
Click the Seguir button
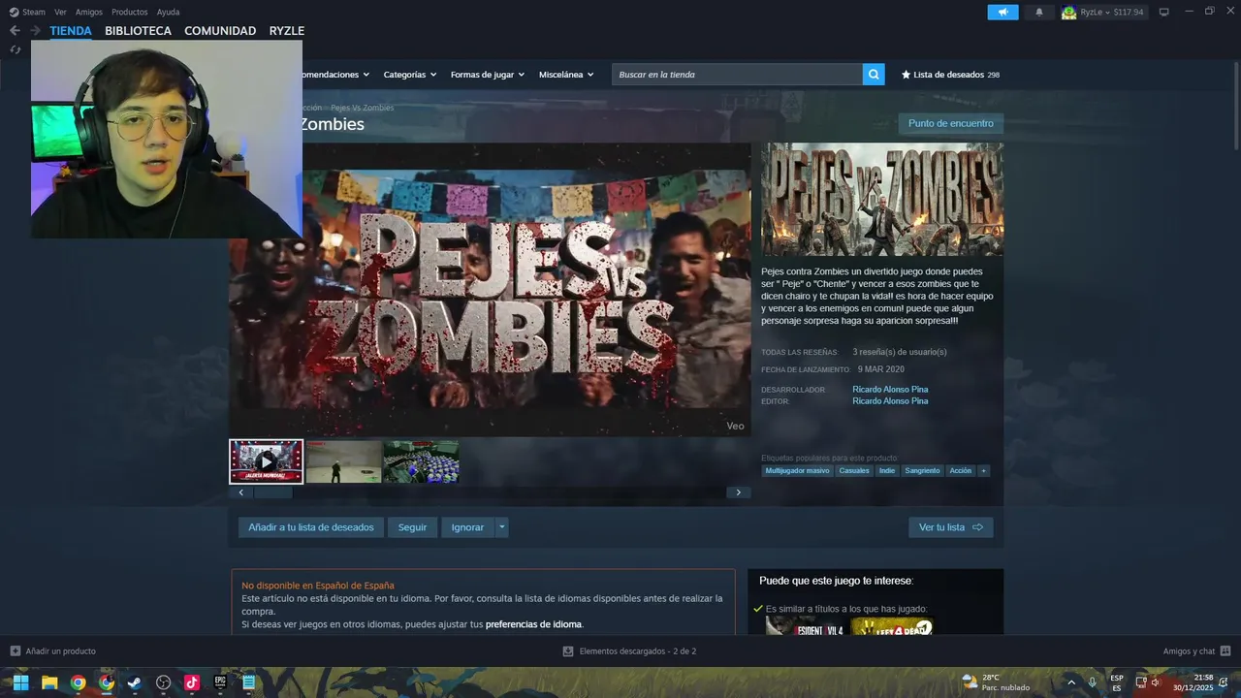coord(412,527)
